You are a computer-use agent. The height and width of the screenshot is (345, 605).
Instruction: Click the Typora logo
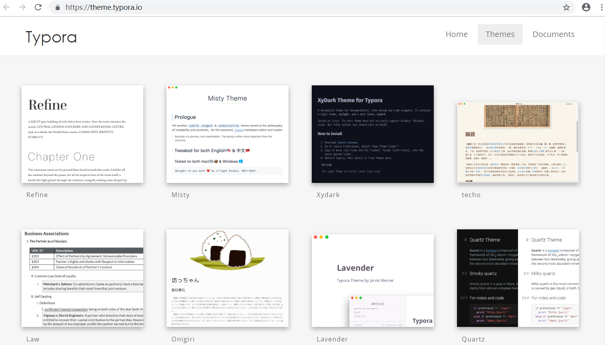click(x=51, y=37)
